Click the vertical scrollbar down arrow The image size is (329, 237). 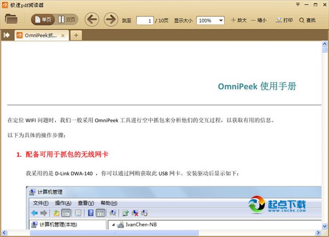[x=325, y=226]
